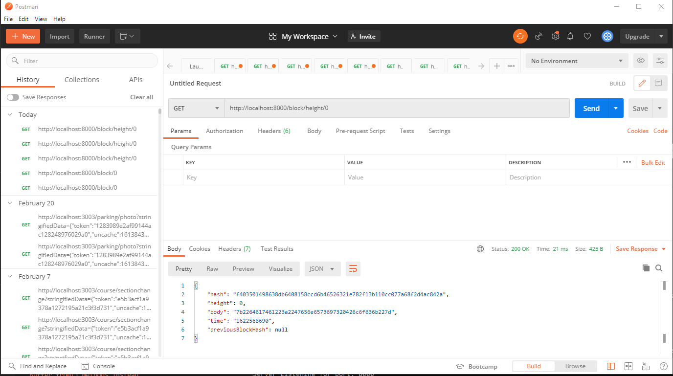Open user avatar menu
The width and height of the screenshot is (673, 376).
tap(607, 36)
